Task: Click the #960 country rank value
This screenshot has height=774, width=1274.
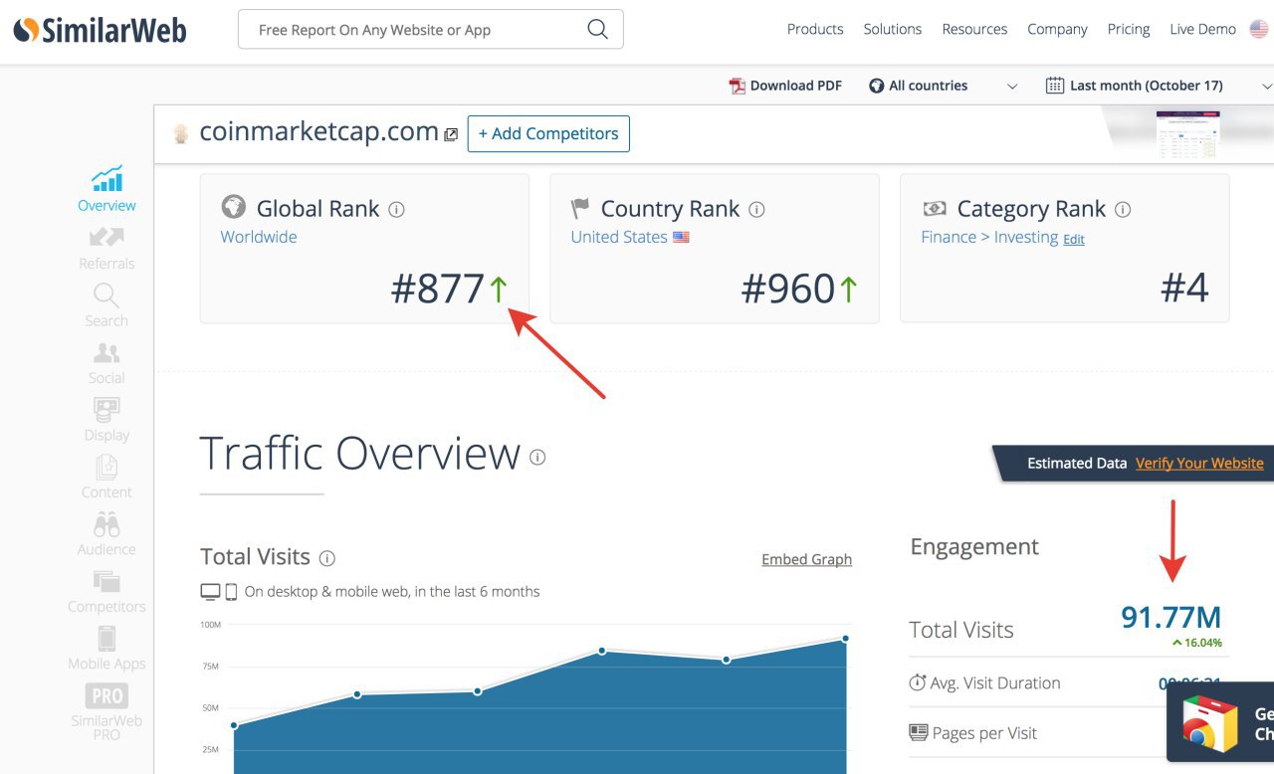Action: pos(788,289)
